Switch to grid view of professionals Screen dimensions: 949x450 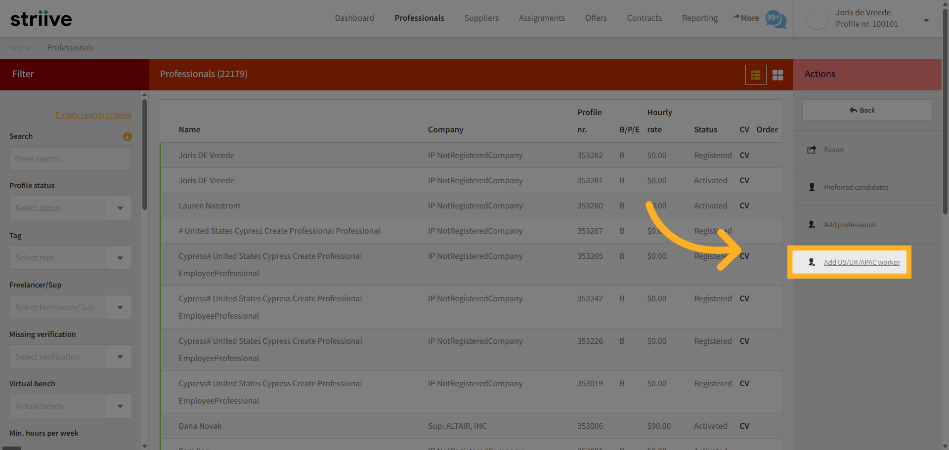point(777,75)
